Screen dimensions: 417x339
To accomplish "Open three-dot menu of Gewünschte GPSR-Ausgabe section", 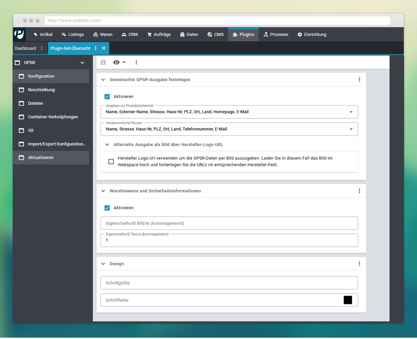I will (x=359, y=80).
